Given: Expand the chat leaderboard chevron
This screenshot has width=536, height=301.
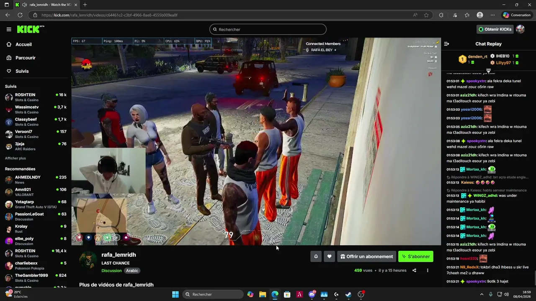Looking at the screenshot, I should pyautogui.click(x=488, y=71).
